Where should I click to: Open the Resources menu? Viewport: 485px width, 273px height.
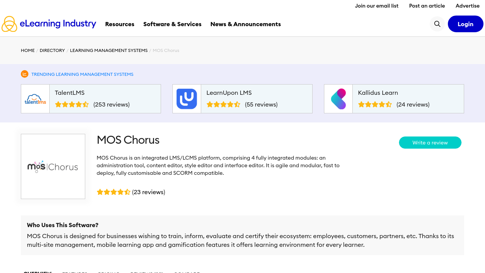click(x=120, y=24)
